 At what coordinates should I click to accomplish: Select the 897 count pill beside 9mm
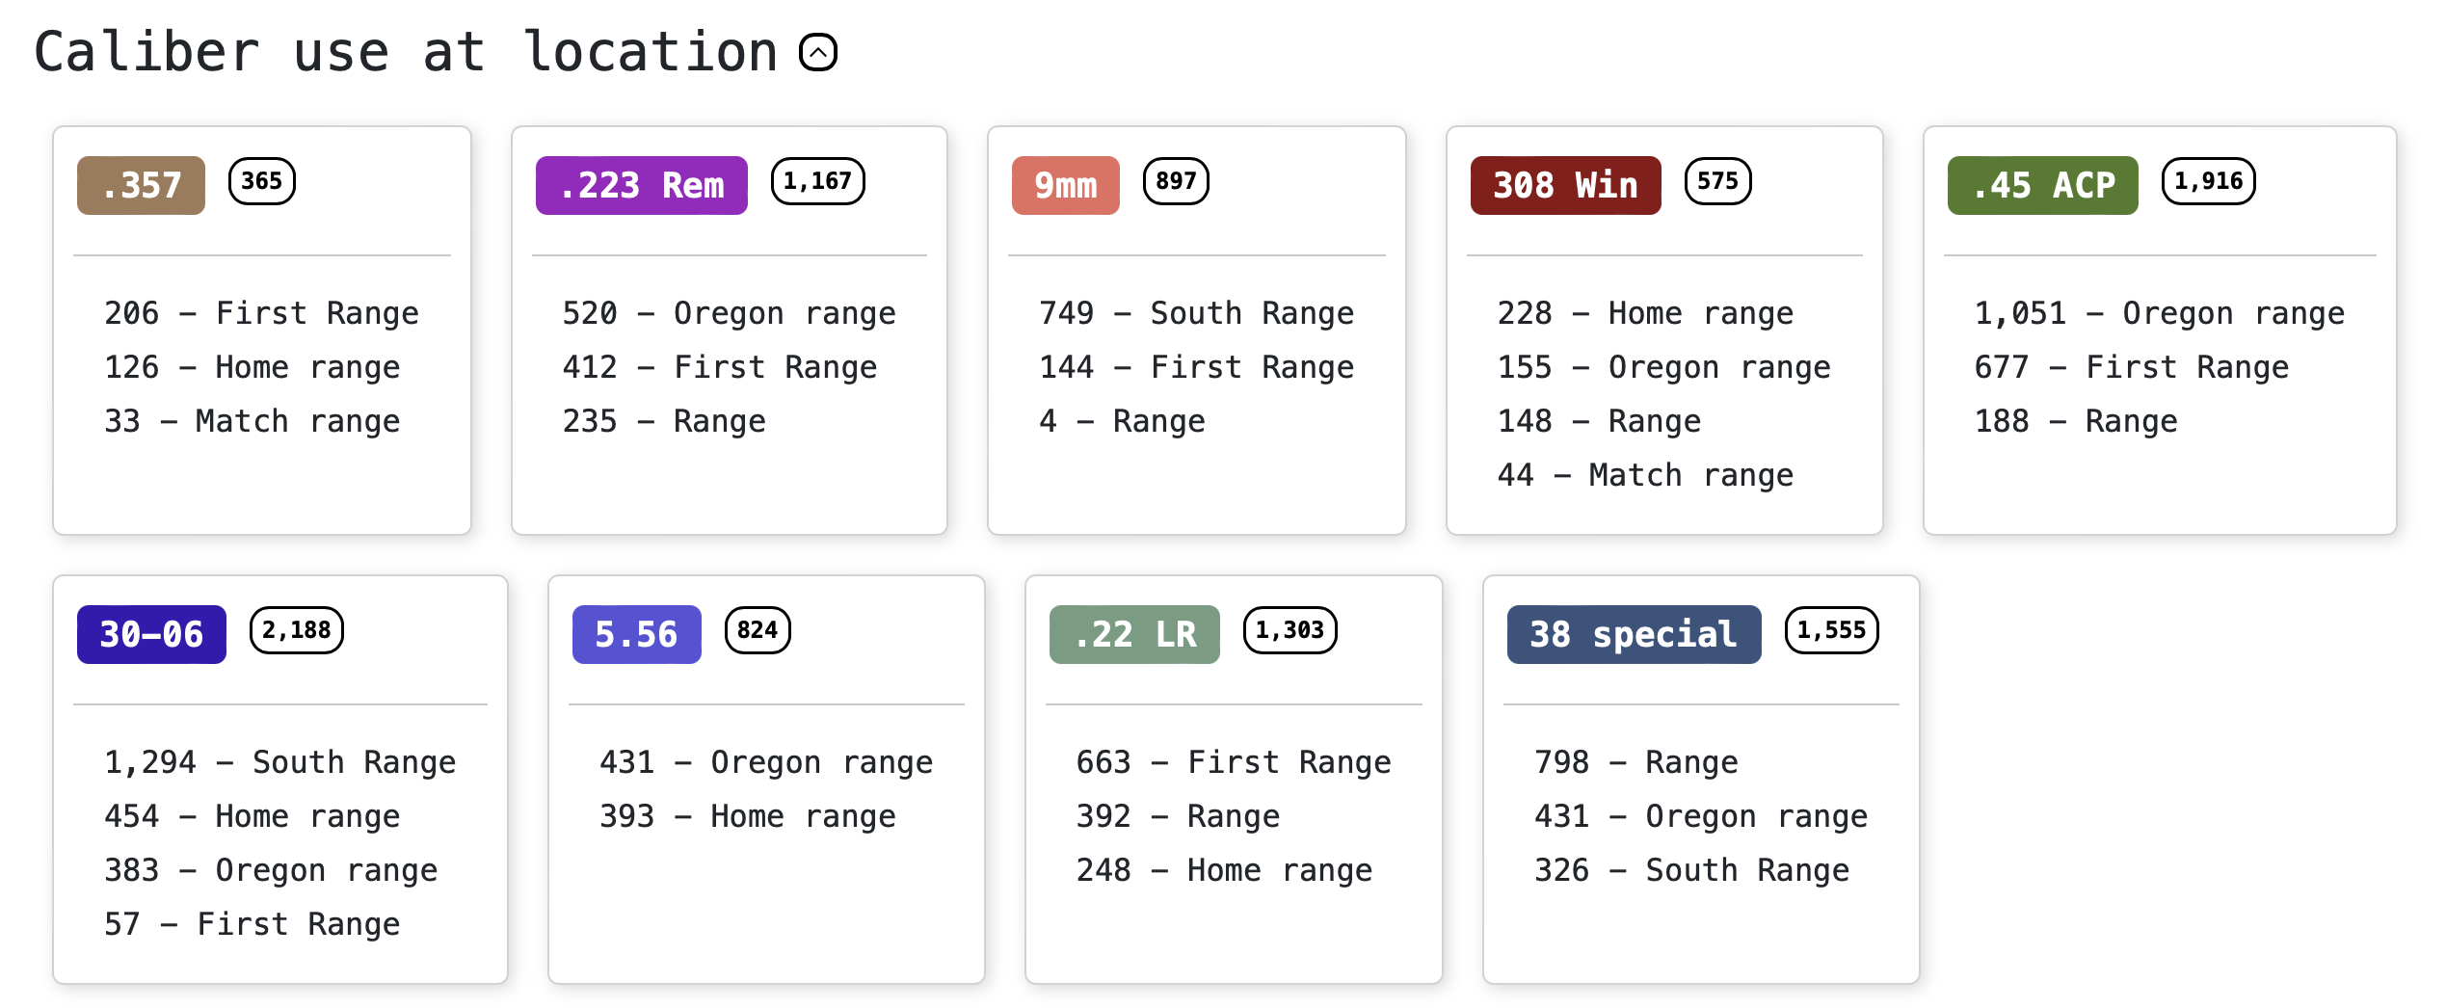click(x=1176, y=181)
